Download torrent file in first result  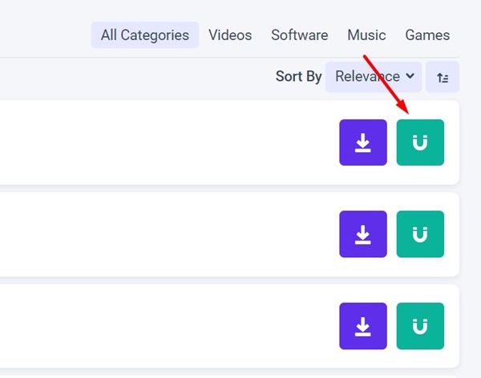(x=363, y=143)
